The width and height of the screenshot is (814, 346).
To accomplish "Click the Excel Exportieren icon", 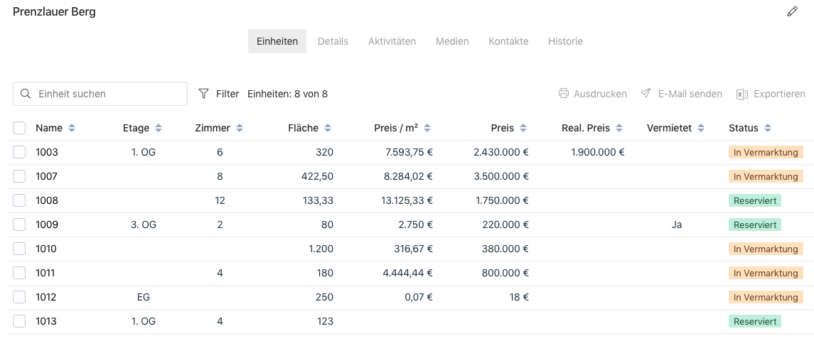I will pos(742,94).
